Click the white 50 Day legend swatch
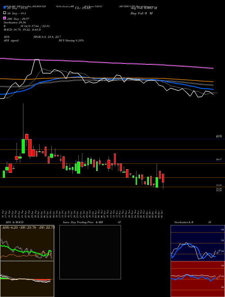This screenshot has height=297, width=225. (x=4, y=13)
